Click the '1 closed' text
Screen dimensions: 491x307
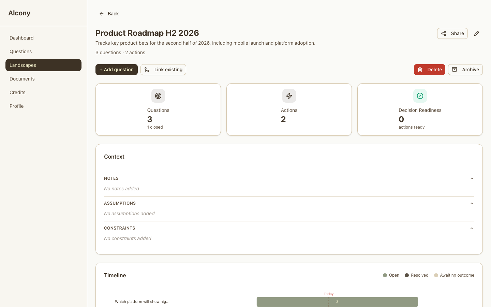[155, 127]
